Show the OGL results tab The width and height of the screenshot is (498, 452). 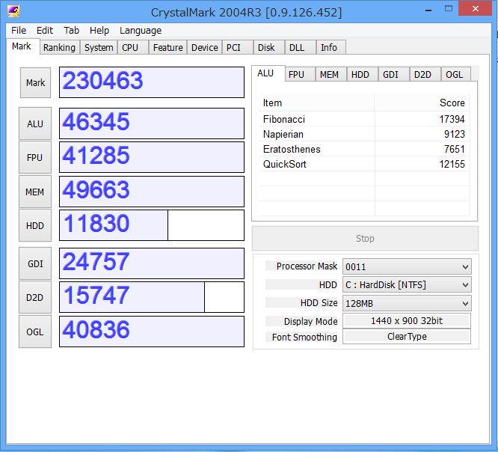point(454,74)
